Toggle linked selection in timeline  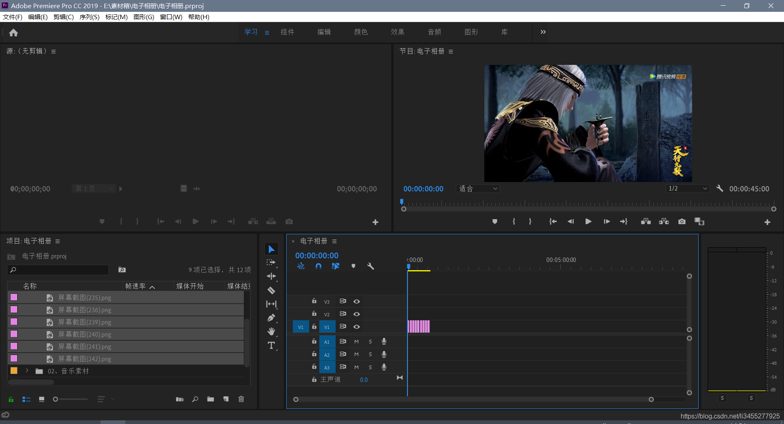[336, 266]
